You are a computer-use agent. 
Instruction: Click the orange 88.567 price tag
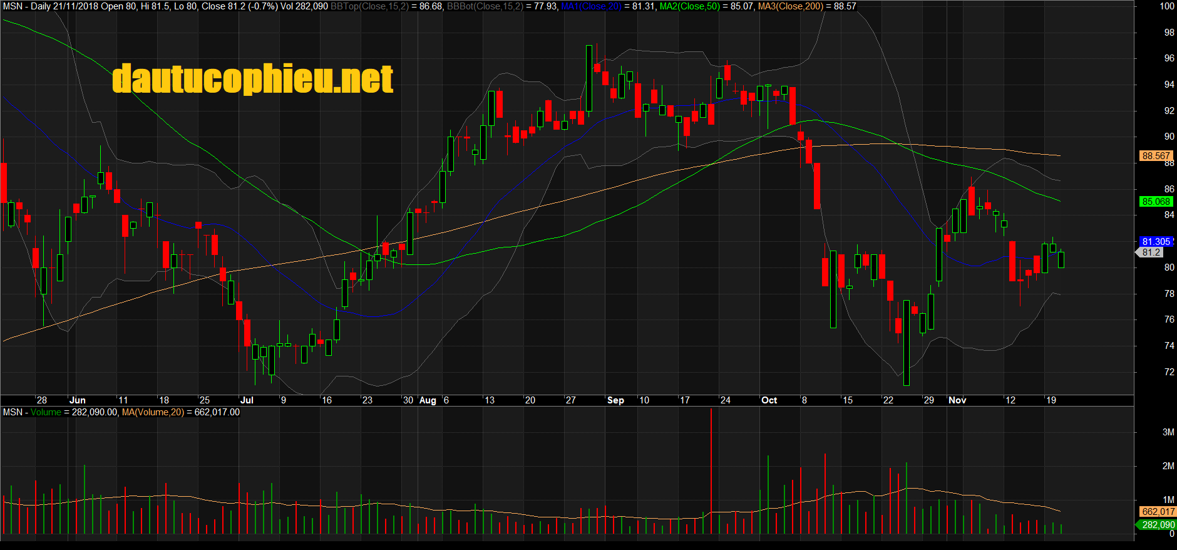click(1156, 156)
